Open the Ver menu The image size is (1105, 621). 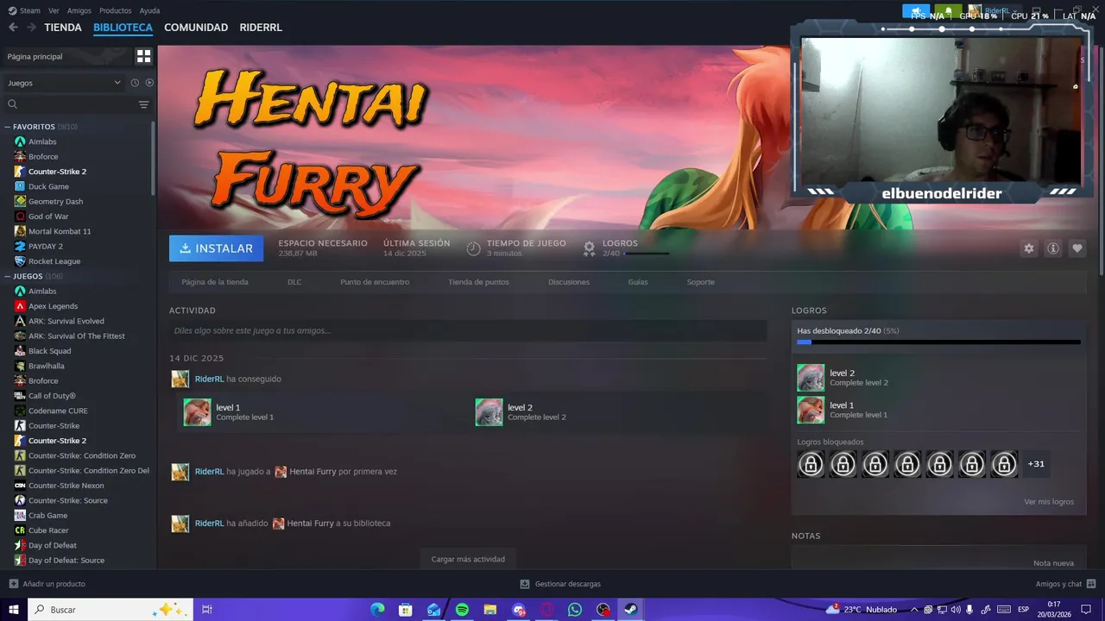54,10
